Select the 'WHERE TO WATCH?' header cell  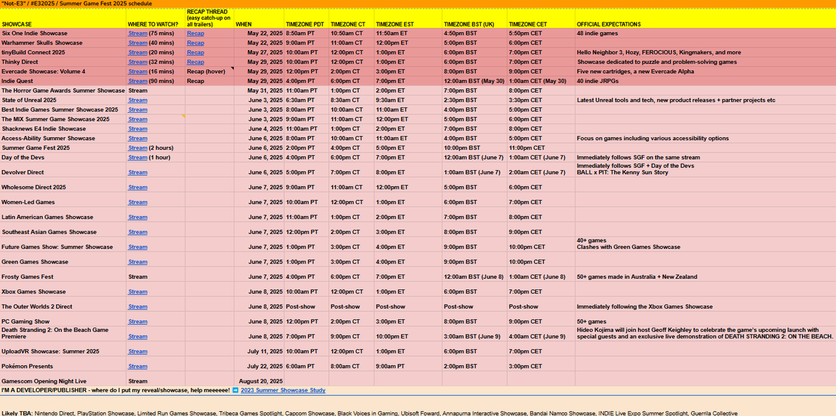coord(155,19)
